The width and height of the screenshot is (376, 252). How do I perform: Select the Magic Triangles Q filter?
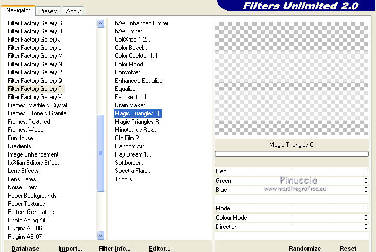click(138, 113)
